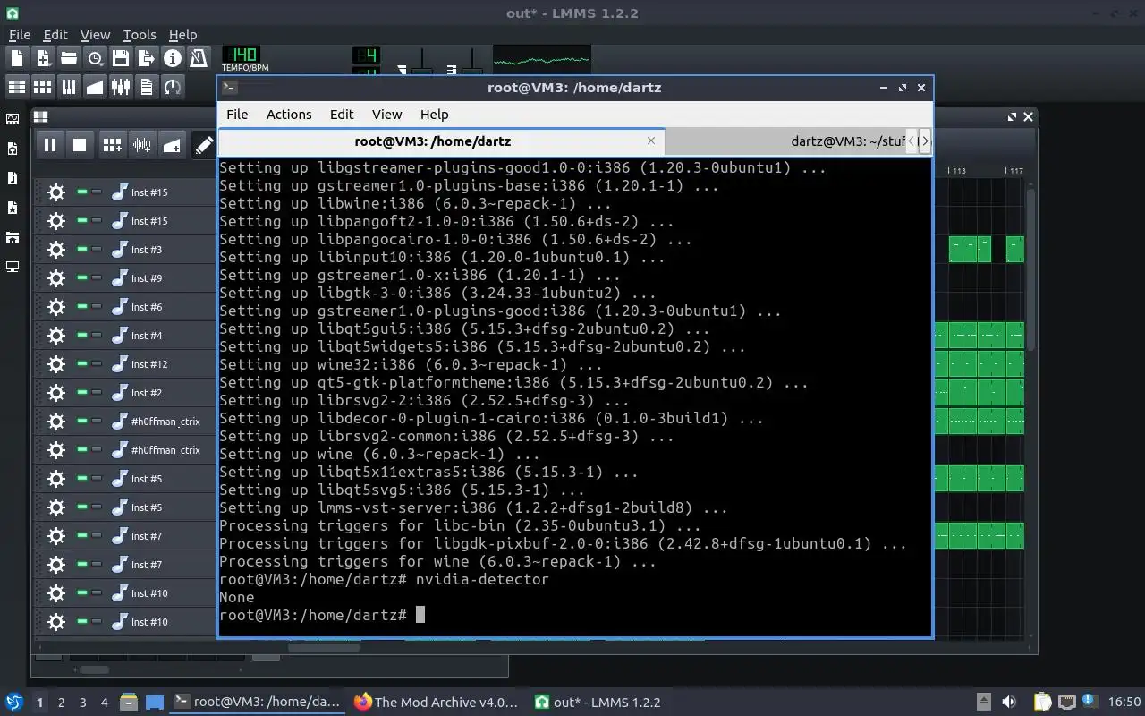
Task: Open terminal Help menu
Action: [x=434, y=115]
